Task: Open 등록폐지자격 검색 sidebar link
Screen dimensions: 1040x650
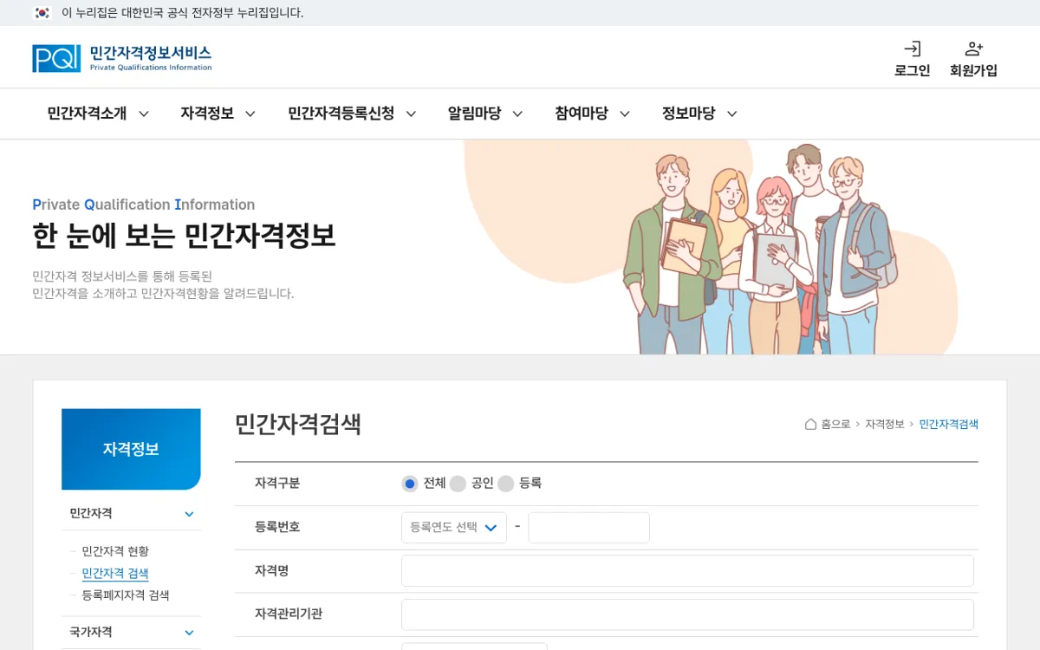Action: tap(126, 595)
